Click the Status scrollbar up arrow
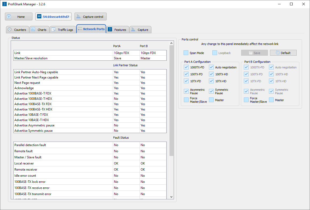 pyautogui.click(x=172, y=43)
